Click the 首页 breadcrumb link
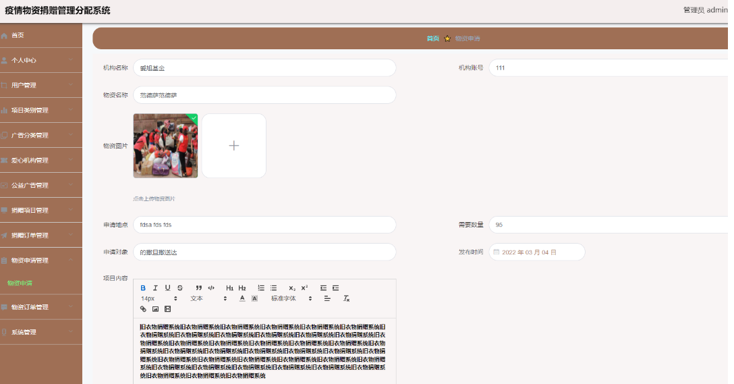 click(433, 38)
